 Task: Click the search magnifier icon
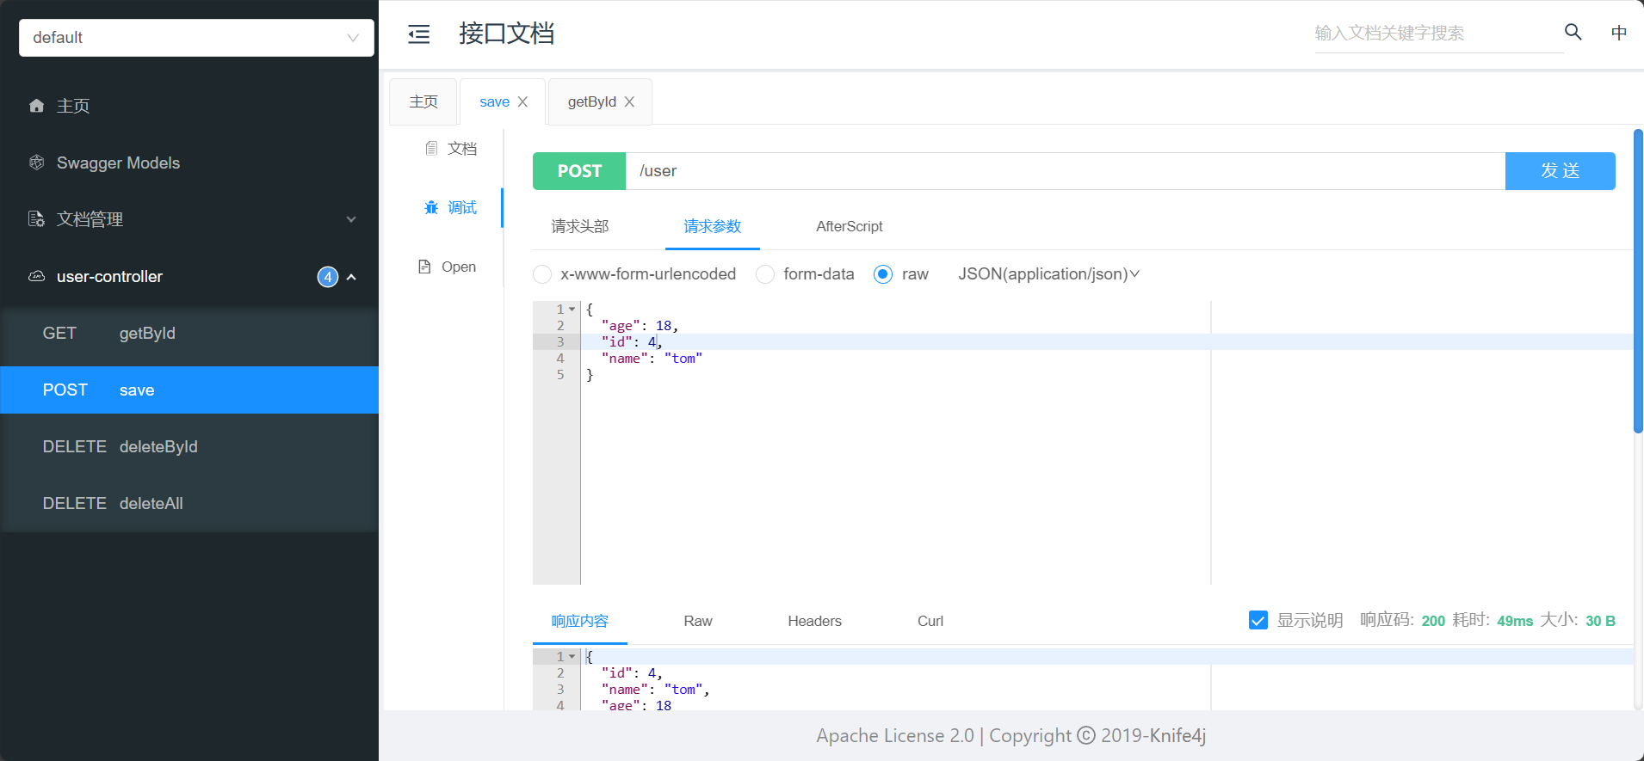(x=1573, y=33)
